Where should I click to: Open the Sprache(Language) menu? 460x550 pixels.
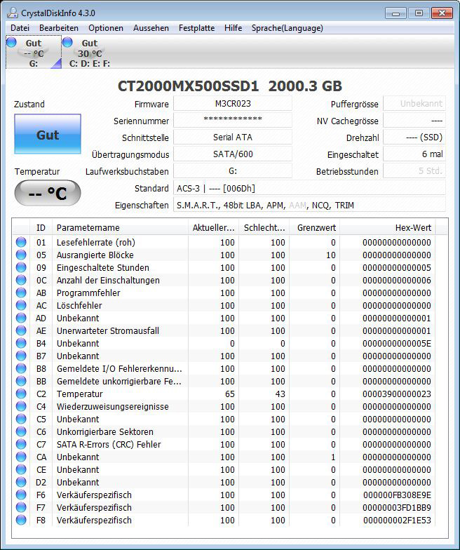tap(287, 28)
